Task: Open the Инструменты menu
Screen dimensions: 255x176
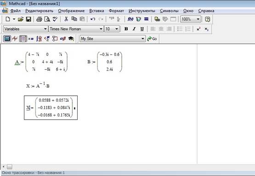Action: [x=142, y=11]
